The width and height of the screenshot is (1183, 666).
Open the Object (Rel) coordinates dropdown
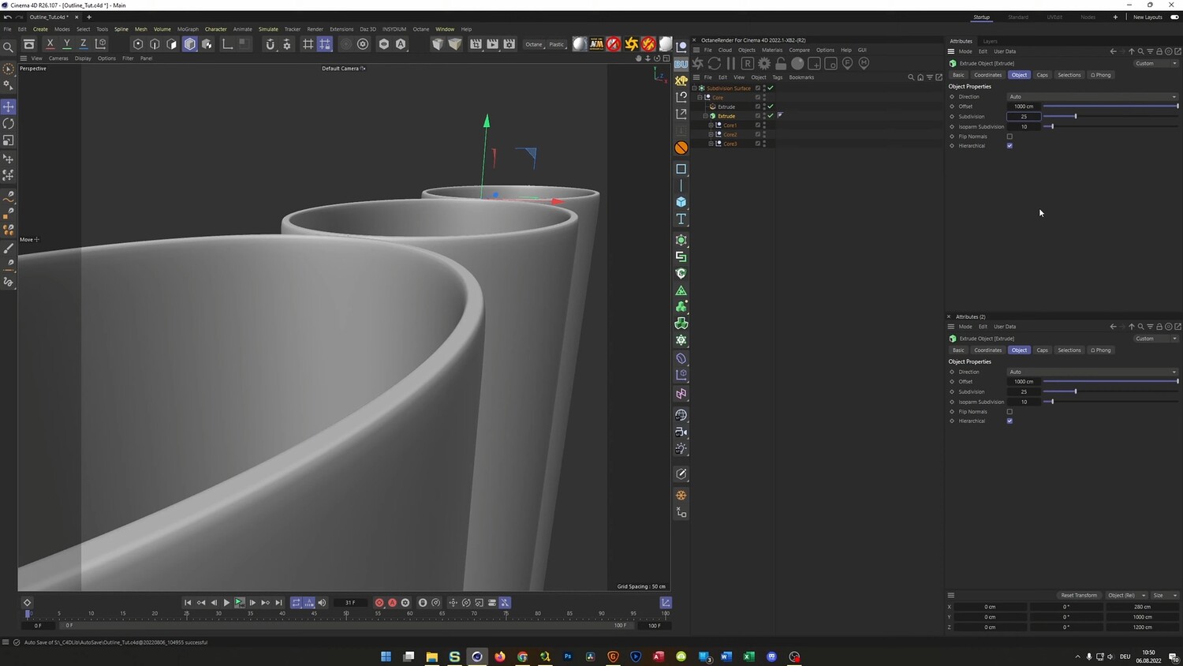pyautogui.click(x=1126, y=595)
